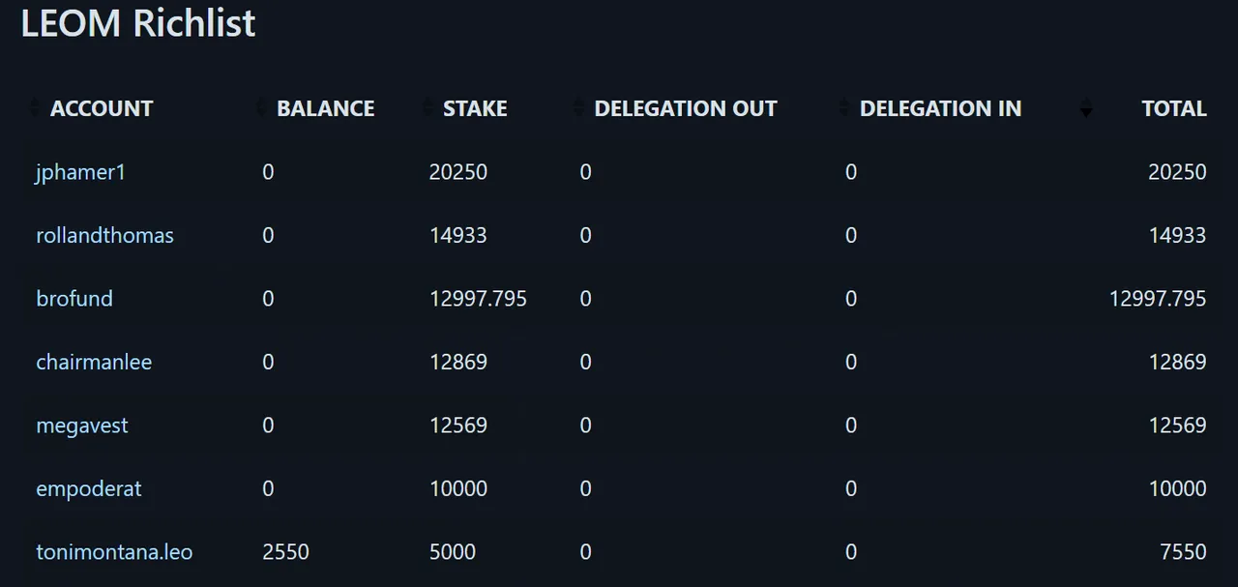The height and width of the screenshot is (587, 1238).
Task: Open chairmanlee account profile
Action: [x=94, y=362]
